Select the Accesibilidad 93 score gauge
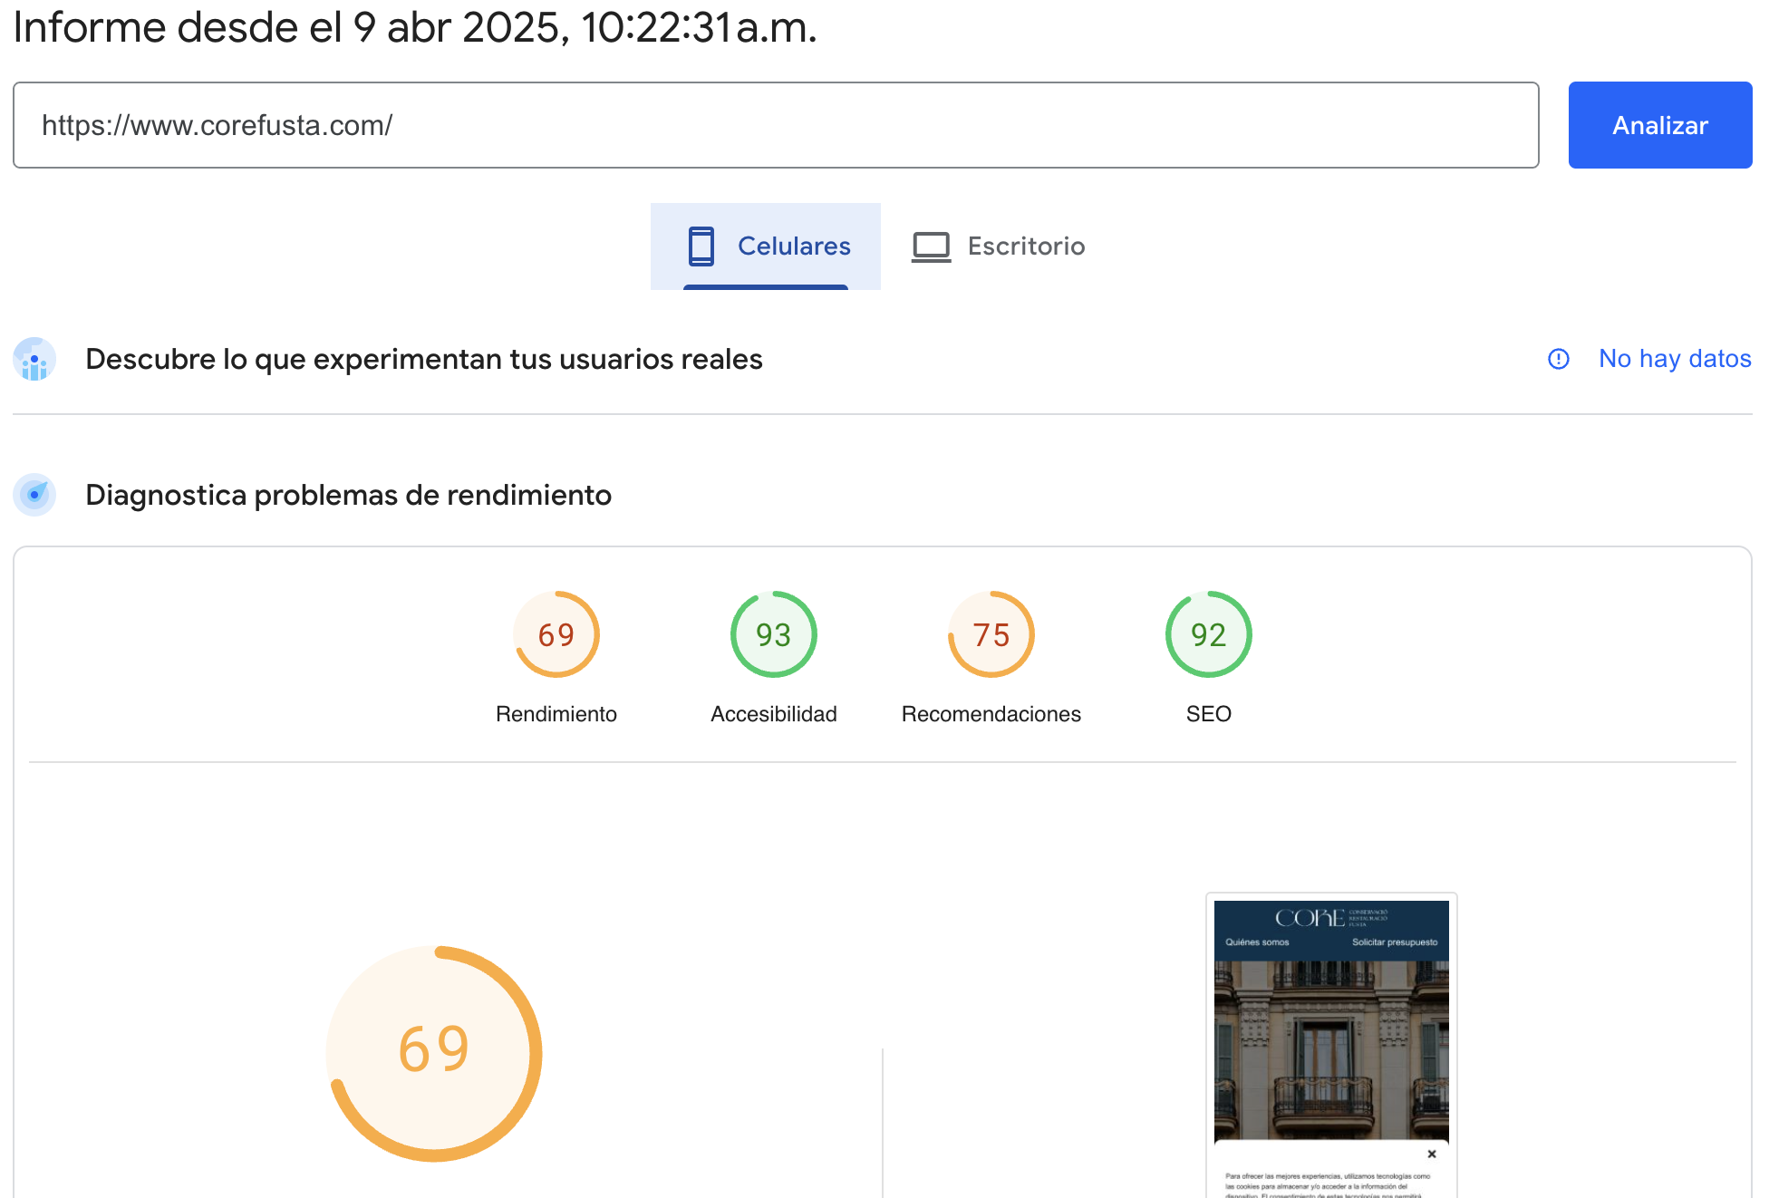 click(773, 634)
